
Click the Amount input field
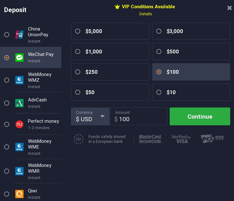(138, 116)
